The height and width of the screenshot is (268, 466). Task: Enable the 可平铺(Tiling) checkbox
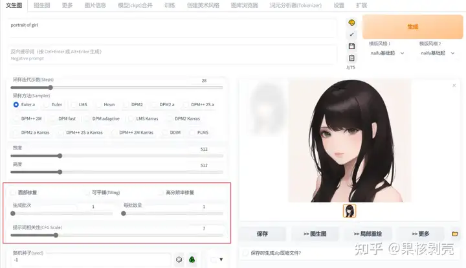click(x=87, y=192)
